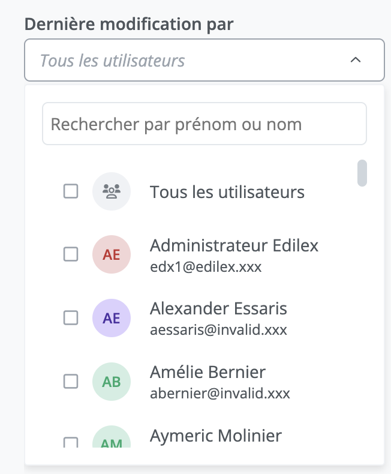Click the green AM avatar for Aymeric Molinier

click(112, 440)
